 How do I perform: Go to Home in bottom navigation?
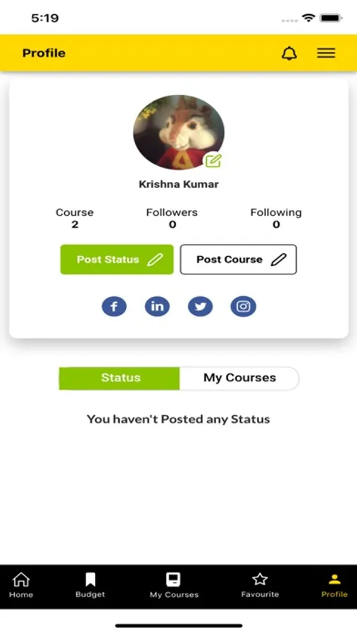21,585
